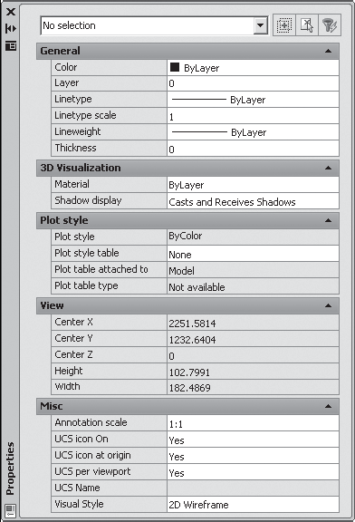Select the Annotation scale label
Viewport: 355px width, 522px height.
(91, 422)
